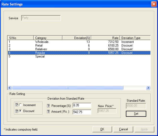The height and width of the screenshot is (136, 158).
Task: Click rate value 5957.25 in Regular row
Action: tap(113, 53)
